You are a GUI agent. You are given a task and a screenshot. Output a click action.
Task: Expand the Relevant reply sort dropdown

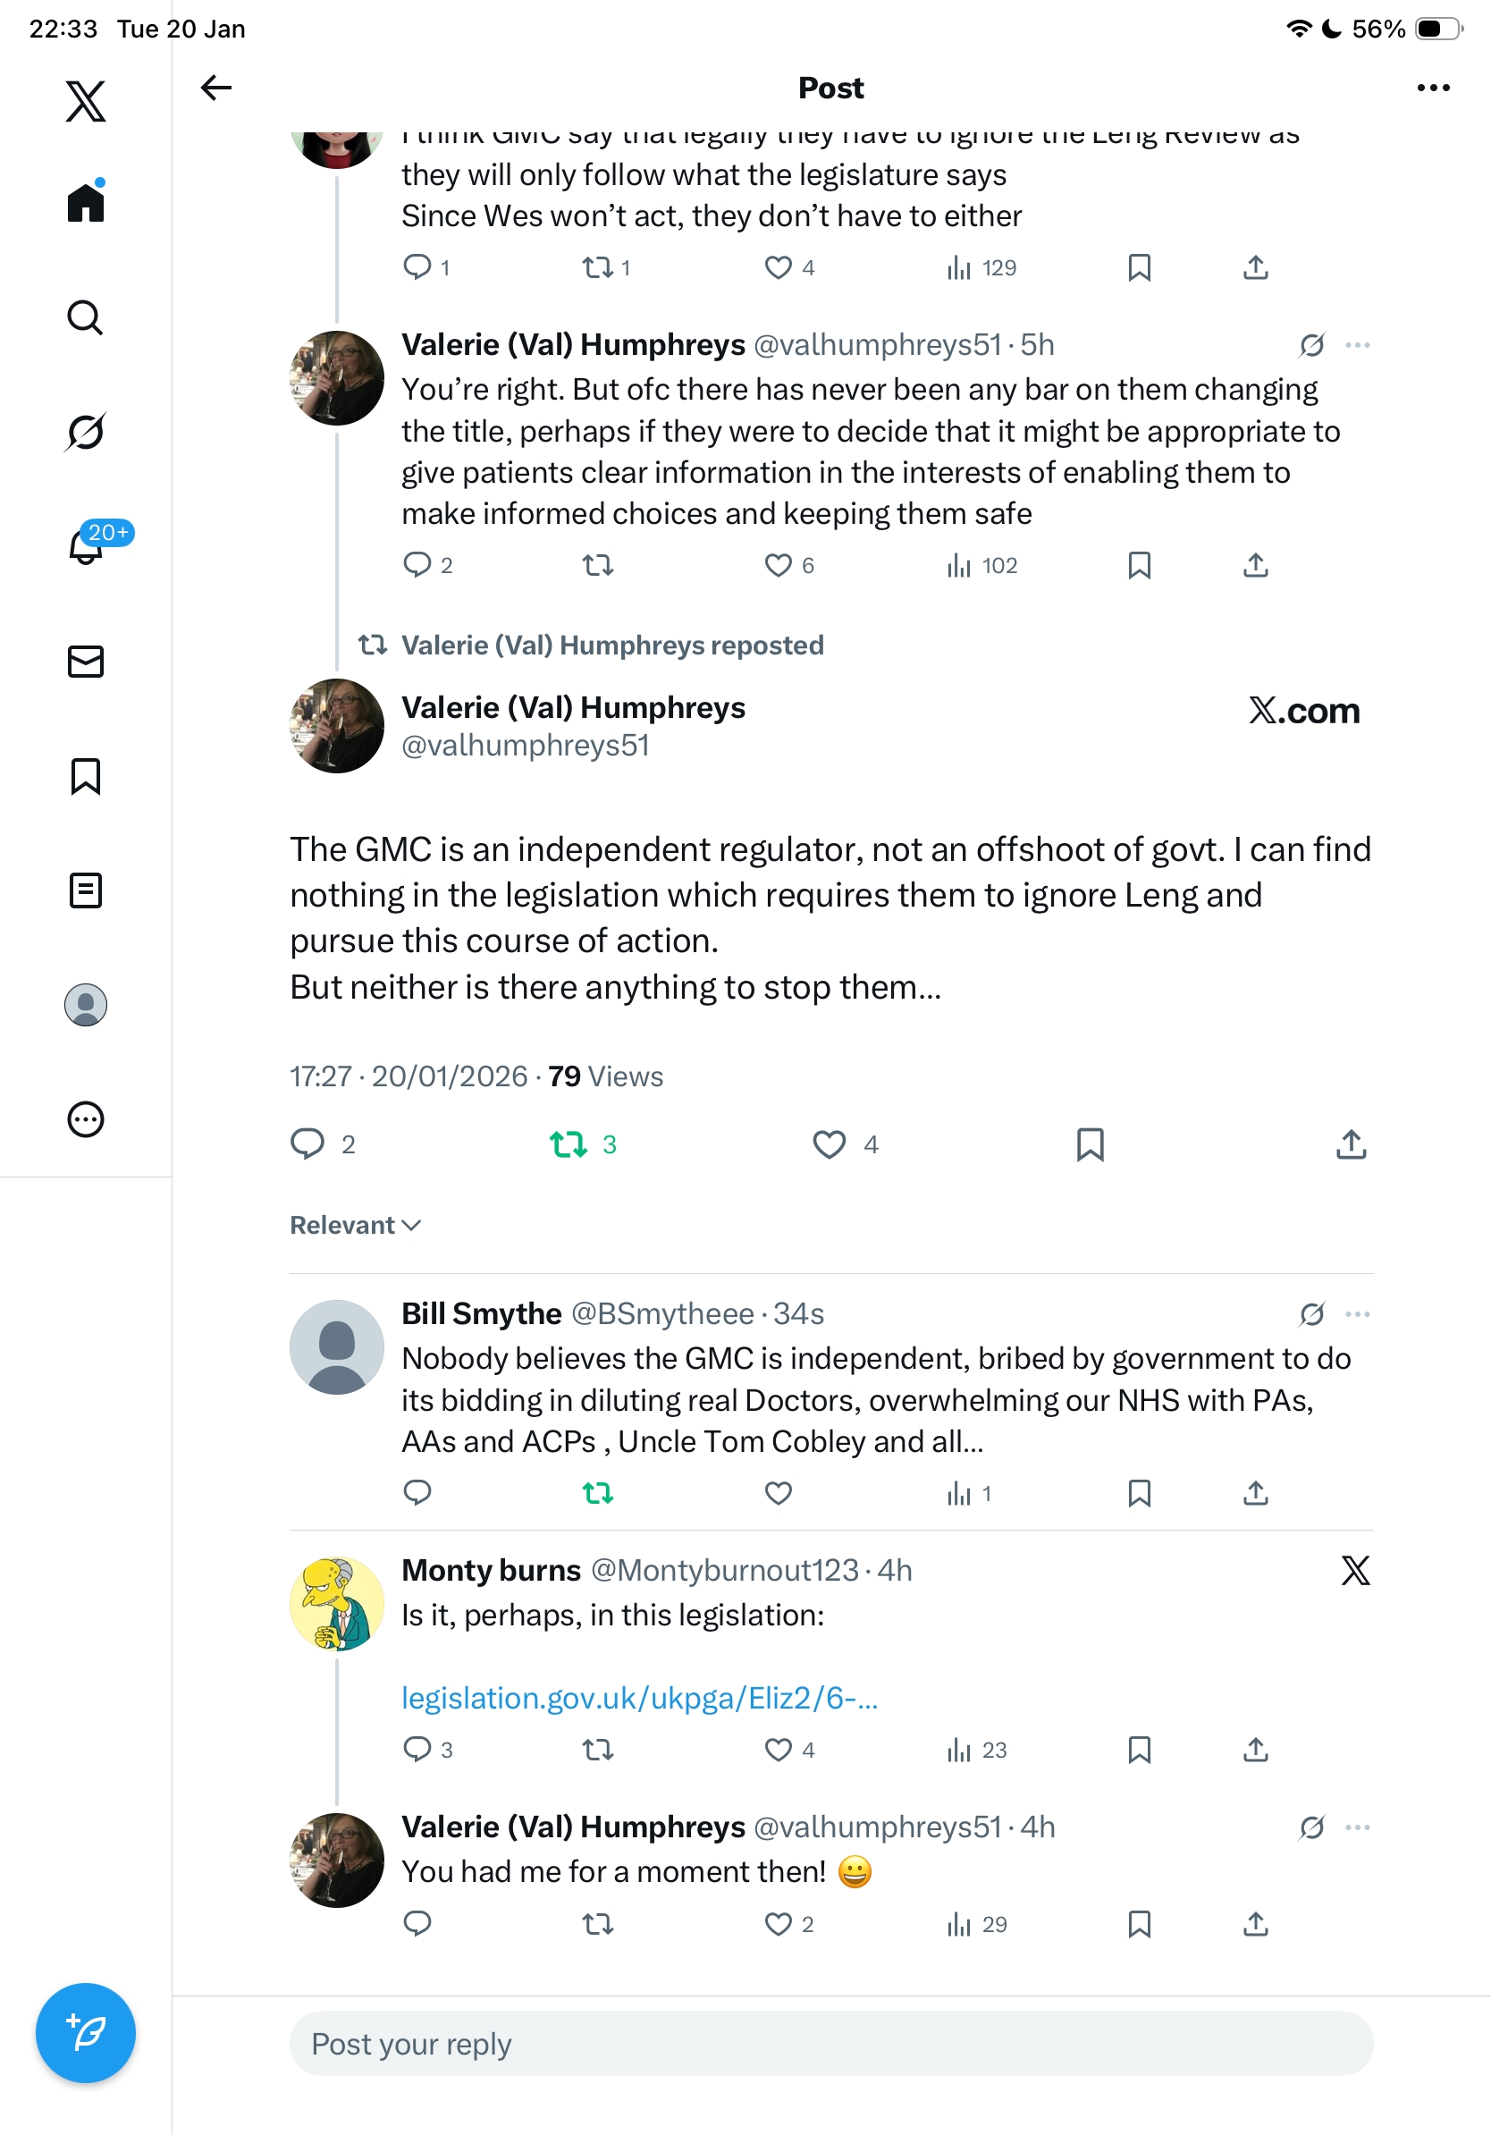355,1226
